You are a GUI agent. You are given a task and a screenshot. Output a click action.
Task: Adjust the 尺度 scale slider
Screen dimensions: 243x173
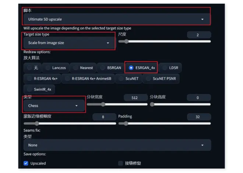pyautogui.click(x=165, y=41)
